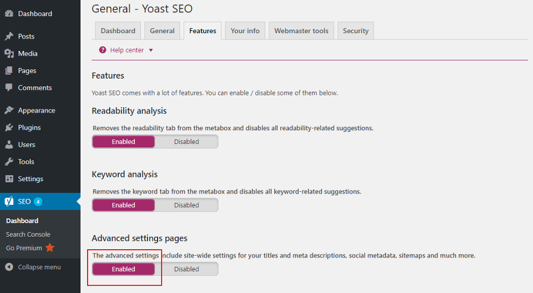Click Collapse menu label

pyautogui.click(x=40, y=267)
